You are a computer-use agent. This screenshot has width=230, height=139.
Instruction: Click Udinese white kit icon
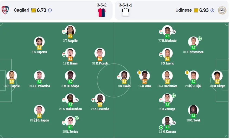pyautogui.click(x=126, y=12)
